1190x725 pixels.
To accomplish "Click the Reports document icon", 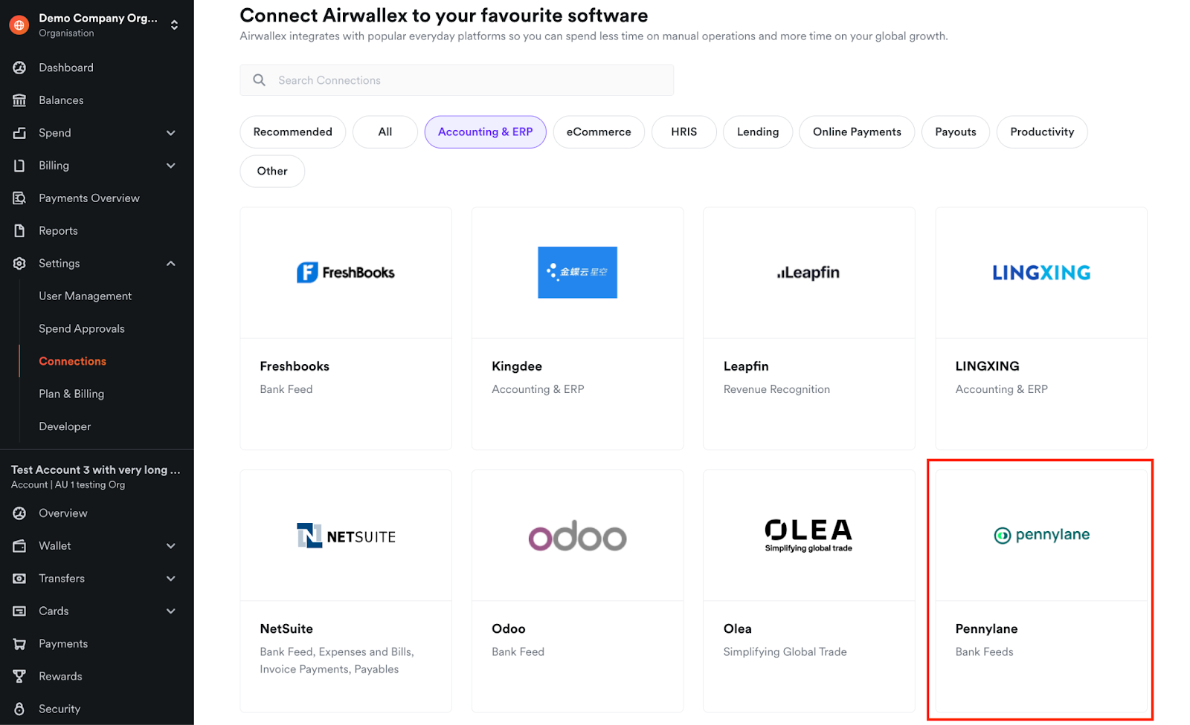I will [x=19, y=231].
